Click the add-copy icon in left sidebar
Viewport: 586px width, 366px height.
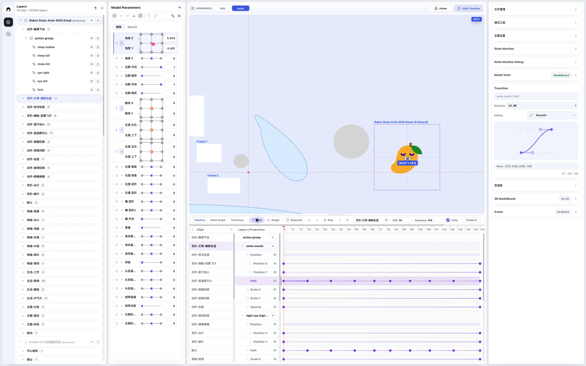(x=8, y=34)
